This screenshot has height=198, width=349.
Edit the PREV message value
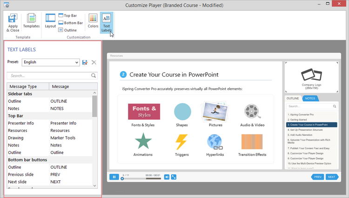coord(55,174)
